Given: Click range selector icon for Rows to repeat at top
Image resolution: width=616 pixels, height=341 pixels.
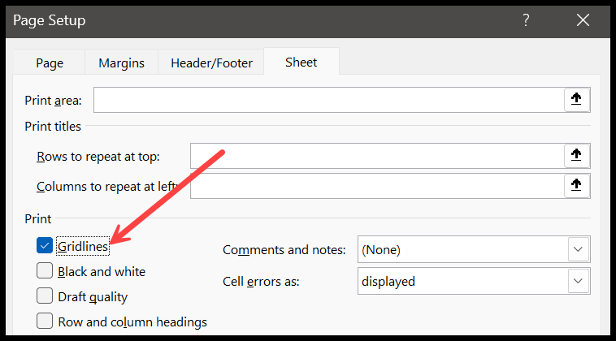Looking at the screenshot, I should [x=576, y=156].
